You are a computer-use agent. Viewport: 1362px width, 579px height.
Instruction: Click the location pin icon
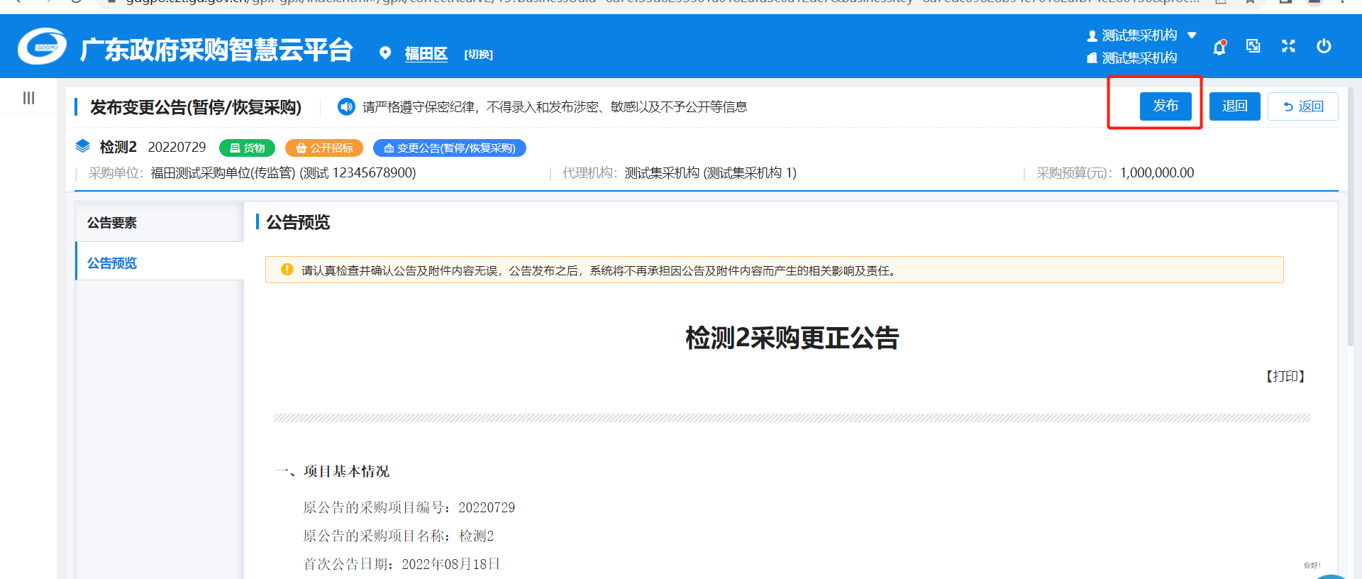coord(385,53)
